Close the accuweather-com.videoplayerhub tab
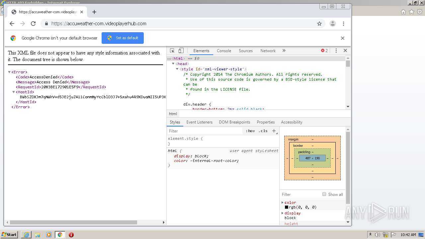The height and width of the screenshot is (239, 425). tap(82, 12)
